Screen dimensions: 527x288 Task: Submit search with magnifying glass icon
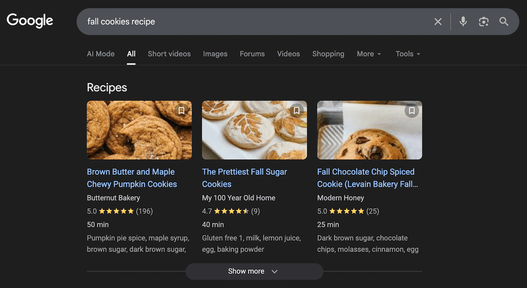pyautogui.click(x=504, y=22)
